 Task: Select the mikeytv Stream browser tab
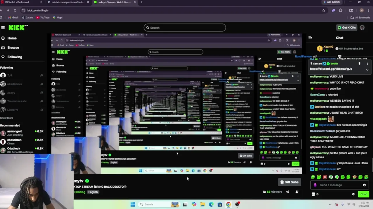pyautogui.click(x=115, y=2)
